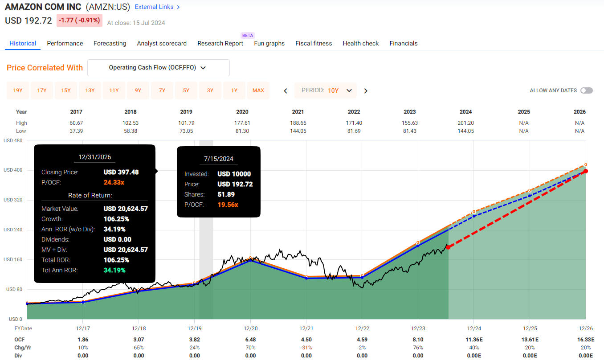The width and height of the screenshot is (604, 361).
Task: Switch to the Forecasting tab
Action: [110, 43]
